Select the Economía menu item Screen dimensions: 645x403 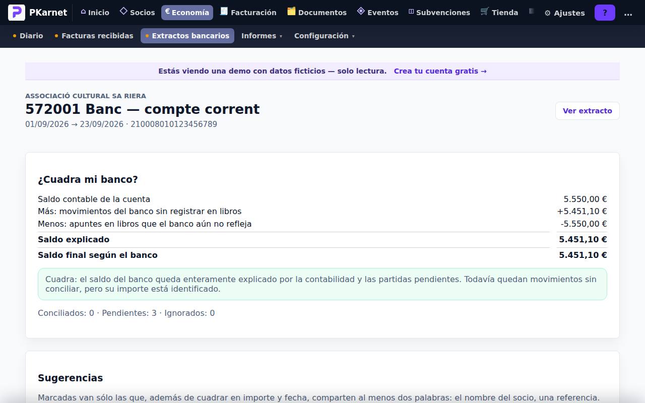tap(187, 13)
